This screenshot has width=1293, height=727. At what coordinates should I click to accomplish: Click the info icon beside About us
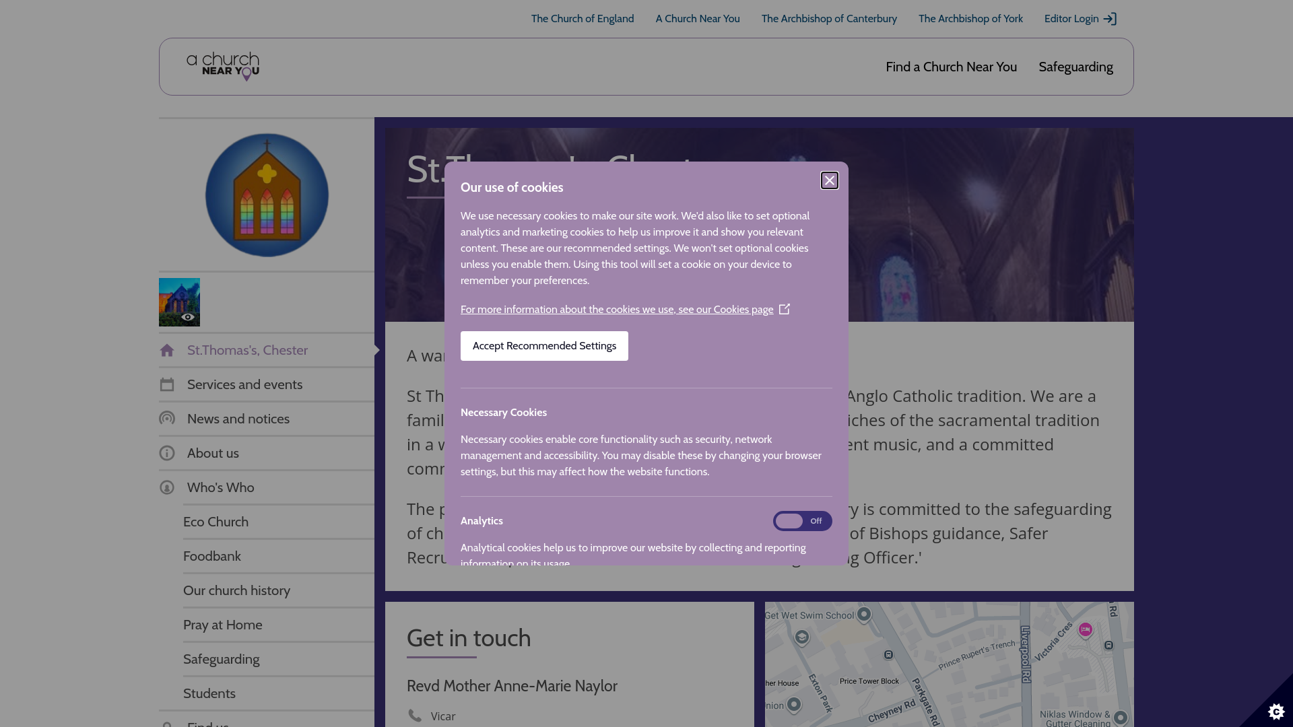pos(167,453)
